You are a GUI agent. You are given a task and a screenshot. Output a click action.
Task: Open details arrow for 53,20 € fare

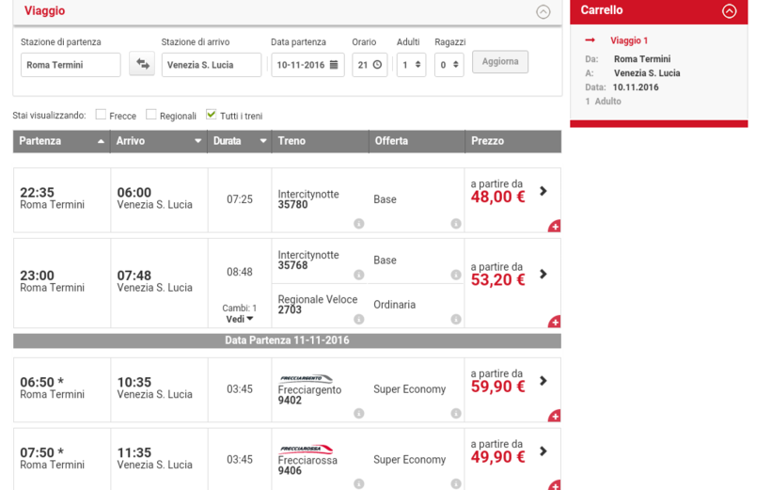pos(543,275)
